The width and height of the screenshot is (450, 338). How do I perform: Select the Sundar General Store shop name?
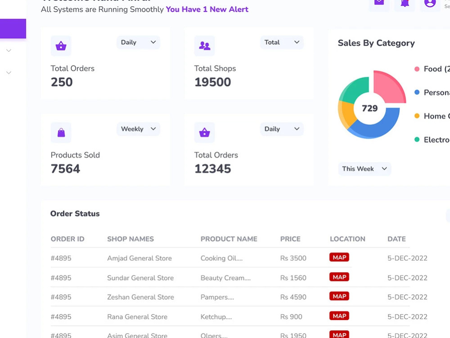(x=140, y=278)
